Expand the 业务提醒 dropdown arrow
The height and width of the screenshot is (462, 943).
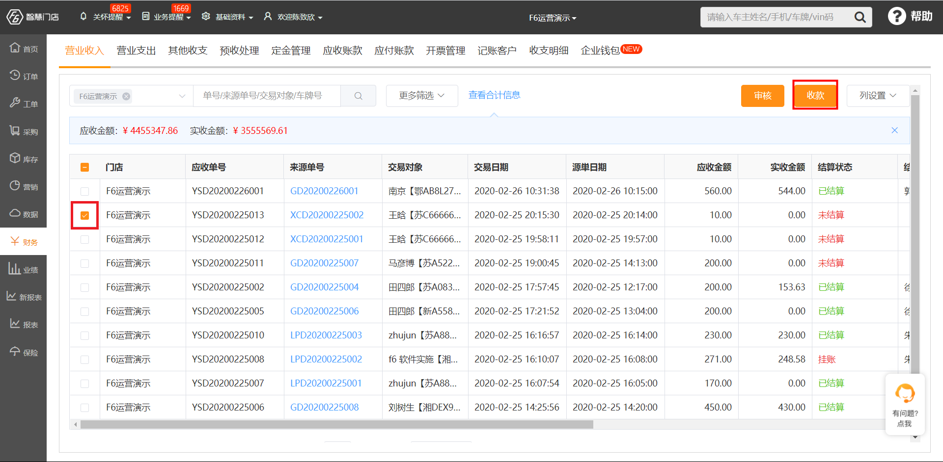189,18
